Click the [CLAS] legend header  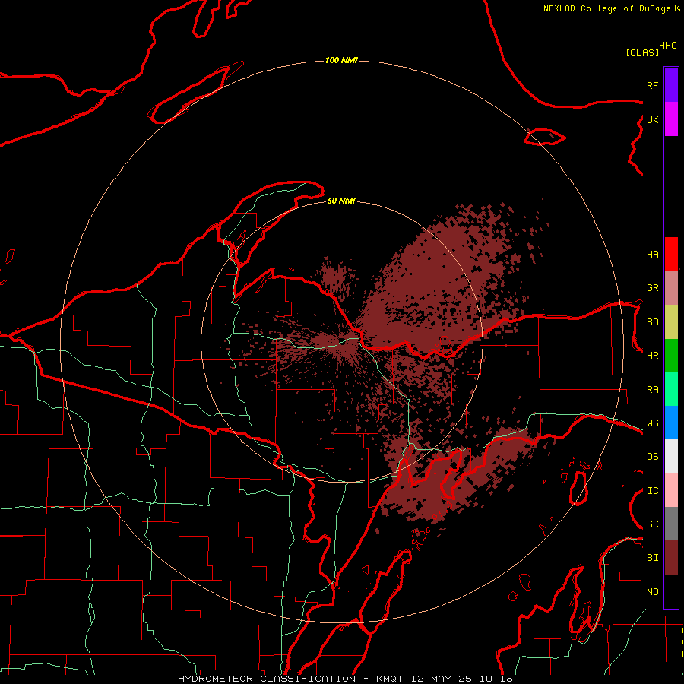(x=642, y=52)
